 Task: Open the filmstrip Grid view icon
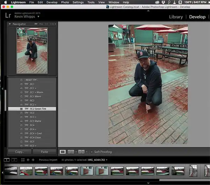[23, 160]
